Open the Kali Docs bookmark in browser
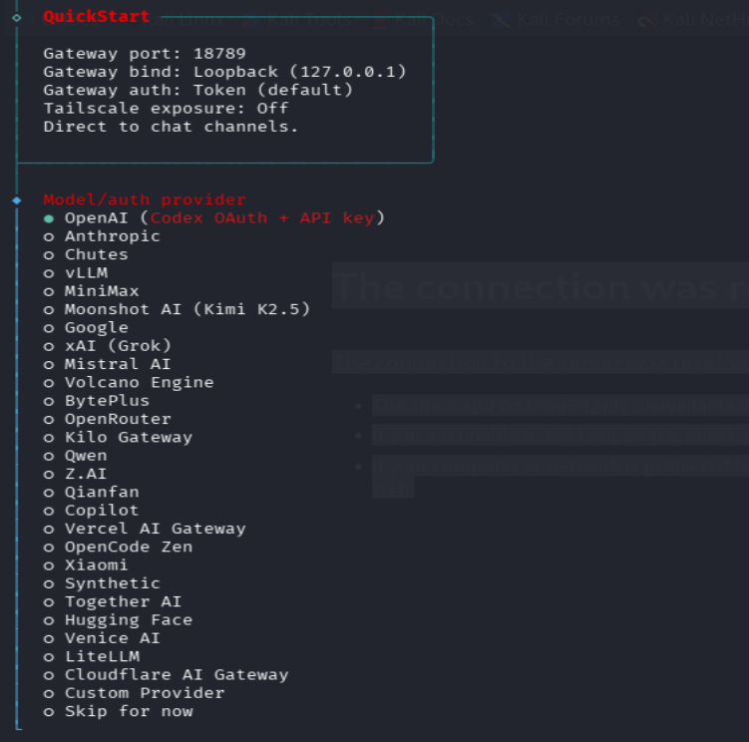Screen dimensions: 749x742 [x=423, y=20]
